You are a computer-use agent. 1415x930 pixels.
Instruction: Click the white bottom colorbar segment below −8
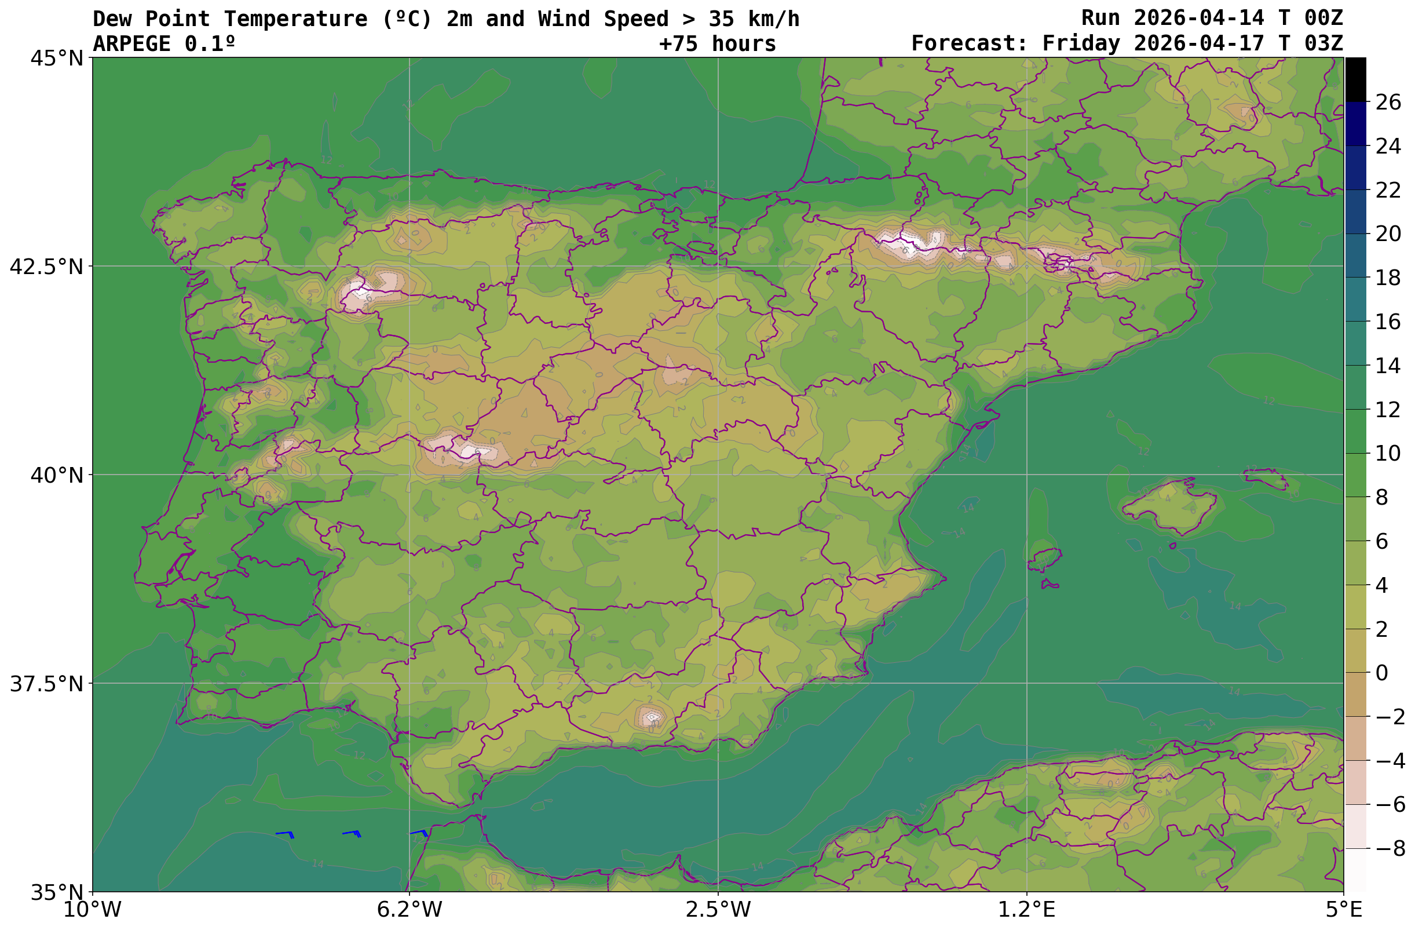point(1355,869)
